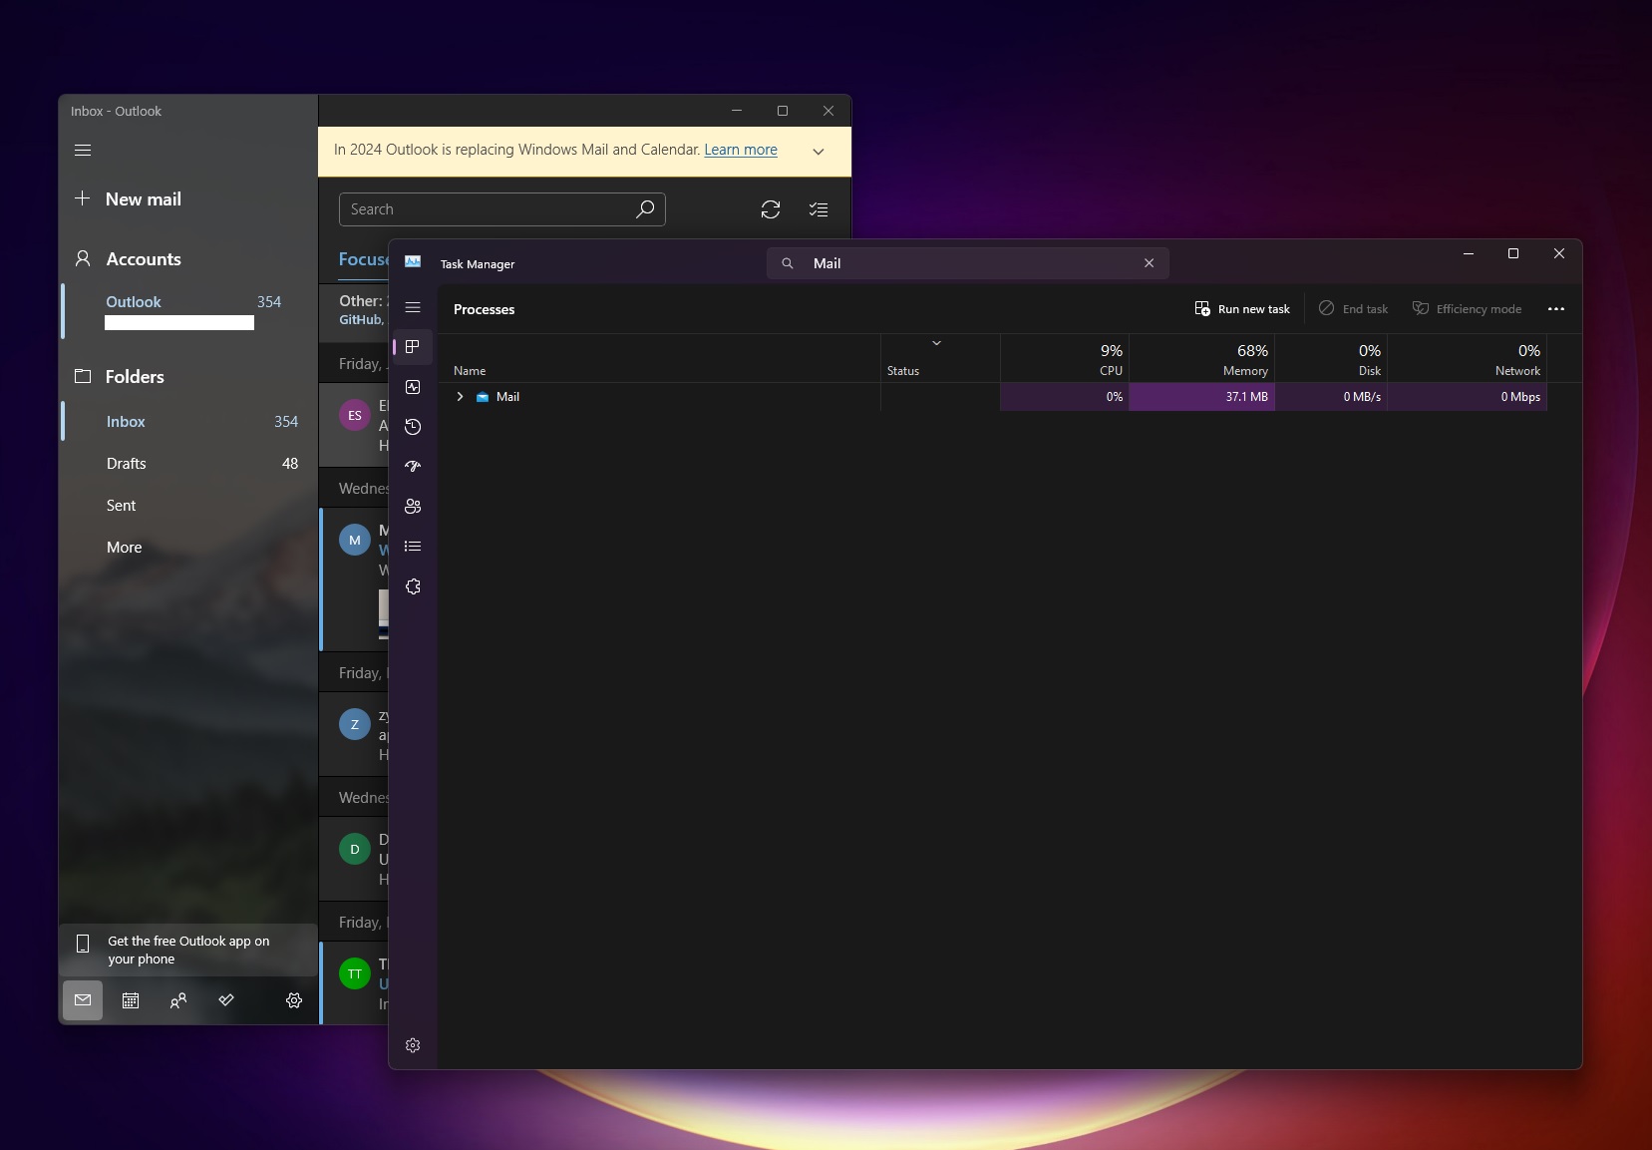Viewport: 1652px width, 1150px height.
Task: Open Mail settings gear icon
Action: tap(294, 1000)
